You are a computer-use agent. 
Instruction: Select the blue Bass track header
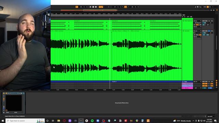pos(188,82)
